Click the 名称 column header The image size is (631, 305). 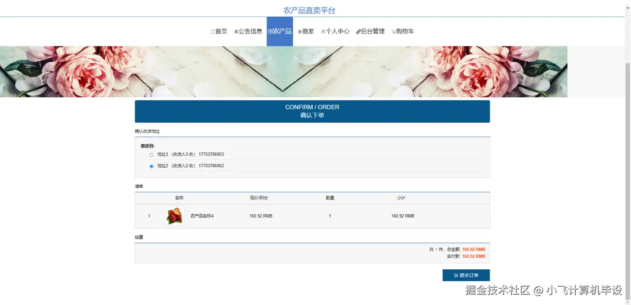179,198
